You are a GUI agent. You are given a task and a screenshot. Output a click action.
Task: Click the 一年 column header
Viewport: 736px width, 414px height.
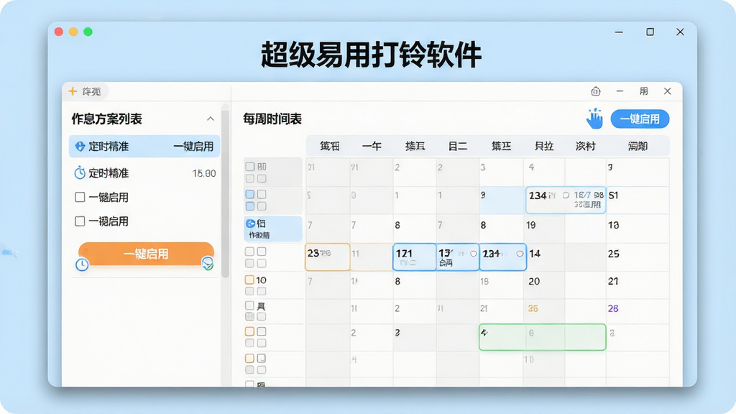point(372,146)
